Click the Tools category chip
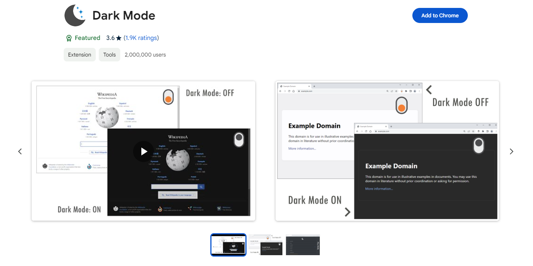The height and width of the screenshot is (266, 533). pos(109,55)
